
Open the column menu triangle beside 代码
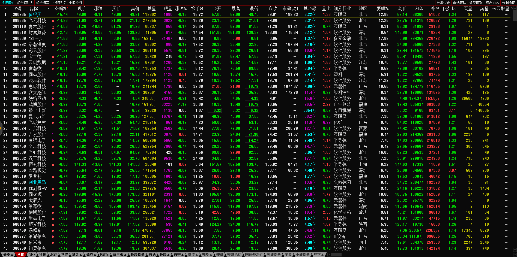click(x=5, y=8)
